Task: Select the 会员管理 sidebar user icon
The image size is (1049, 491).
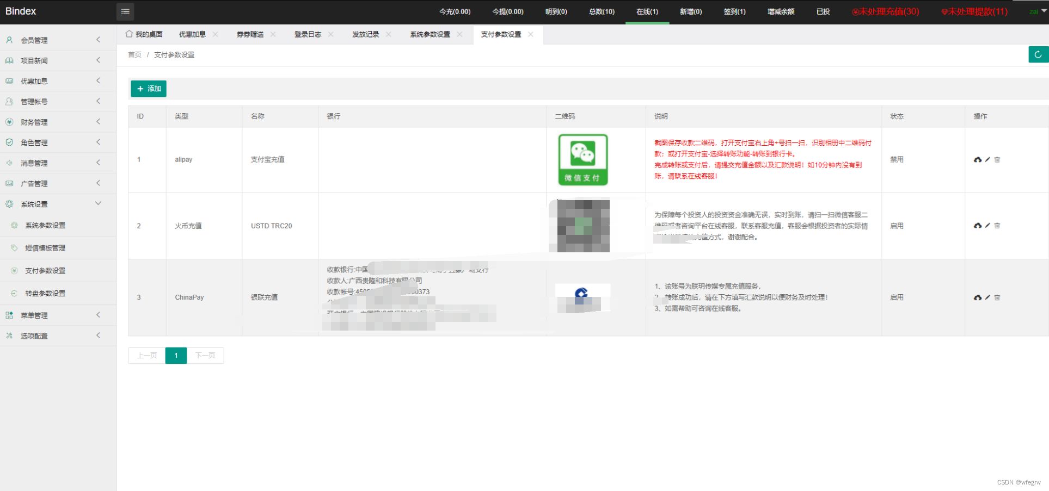Action: click(x=9, y=40)
